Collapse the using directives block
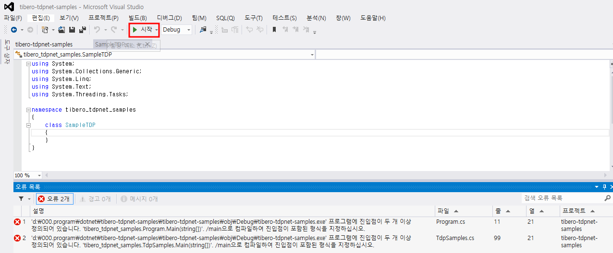Image resolution: width=613 pixels, height=253 pixels. coord(28,64)
